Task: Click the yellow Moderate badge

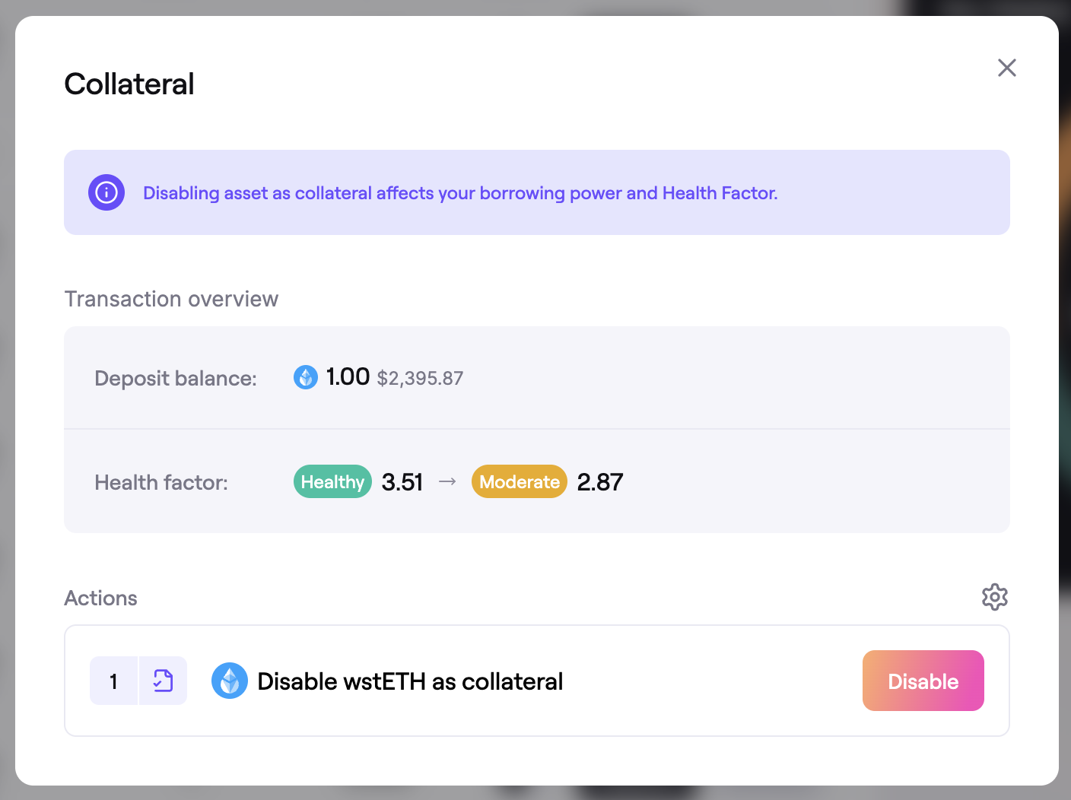Action: click(520, 481)
